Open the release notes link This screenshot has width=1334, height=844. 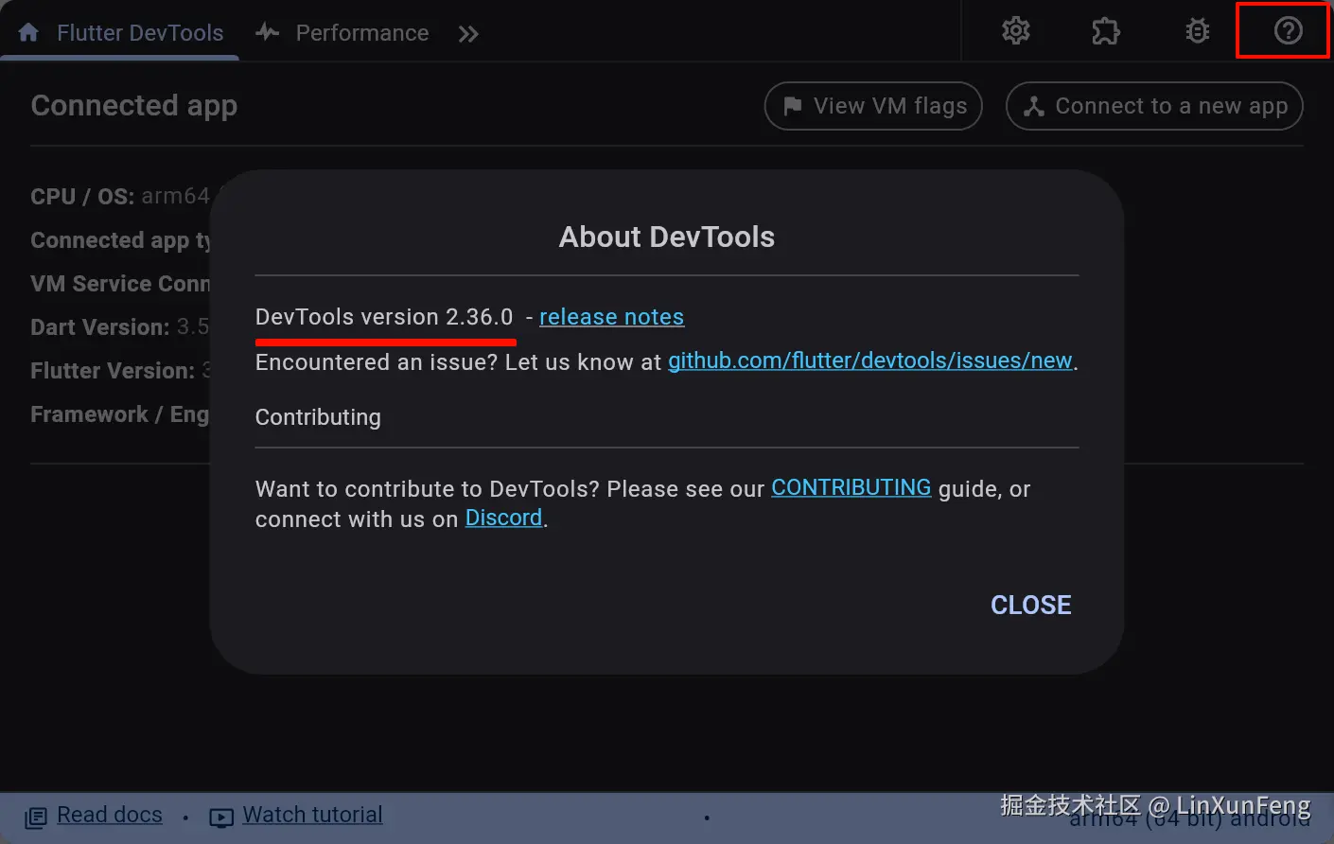(x=611, y=317)
